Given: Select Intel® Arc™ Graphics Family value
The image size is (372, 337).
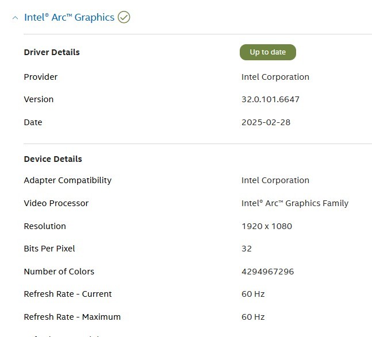Looking at the screenshot, I should click(295, 203).
